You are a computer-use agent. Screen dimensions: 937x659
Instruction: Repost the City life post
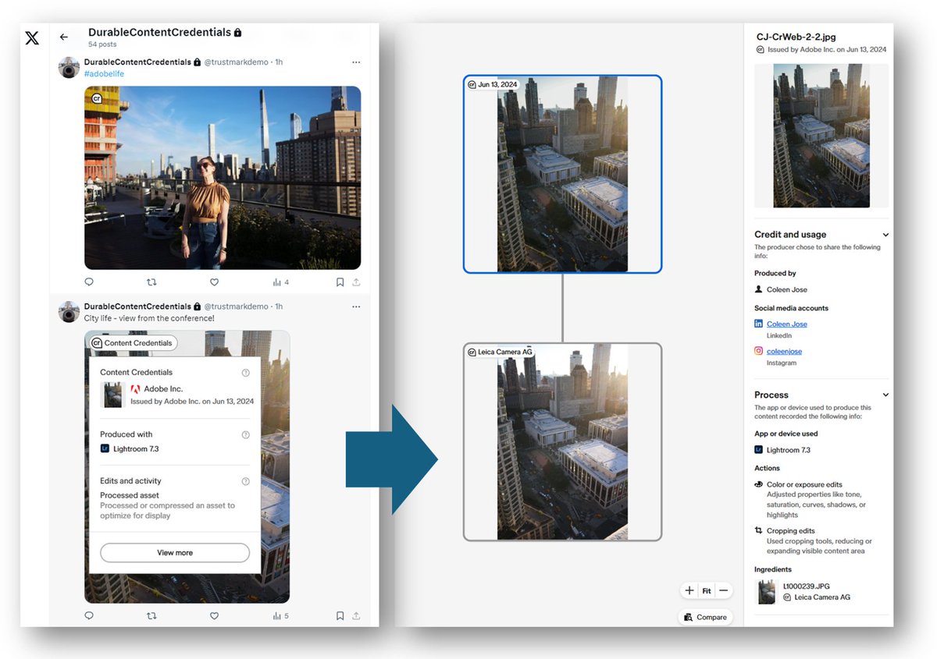[151, 615]
